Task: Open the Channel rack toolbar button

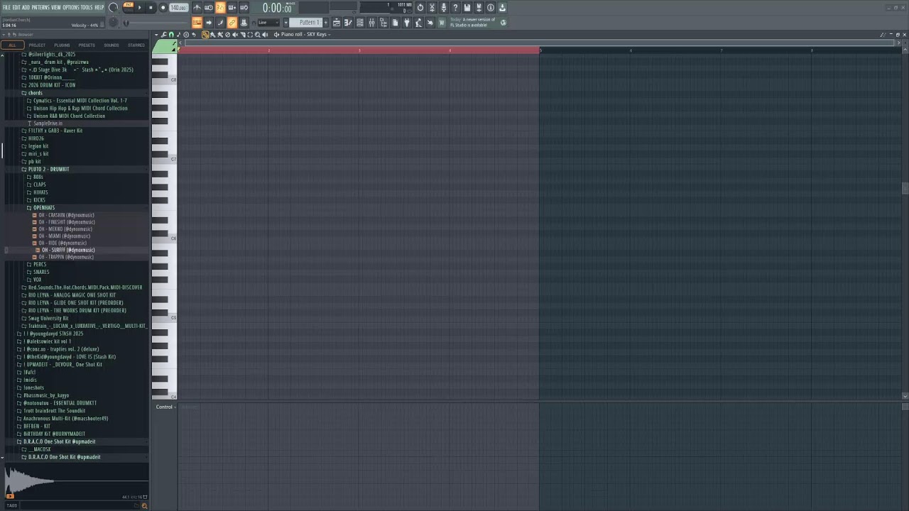Action: coord(360,23)
